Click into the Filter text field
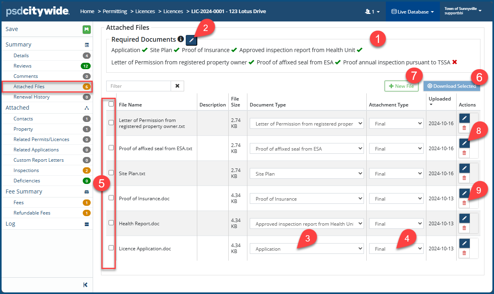Image resolution: width=494 pixels, height=294 pixels. (x=138, y=86)
